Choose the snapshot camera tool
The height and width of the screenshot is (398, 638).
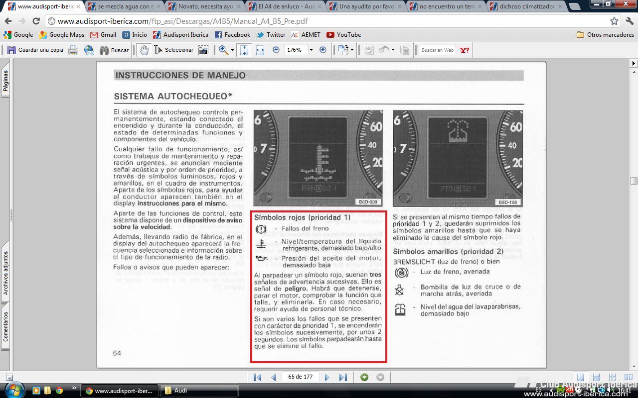click(203, 50)
